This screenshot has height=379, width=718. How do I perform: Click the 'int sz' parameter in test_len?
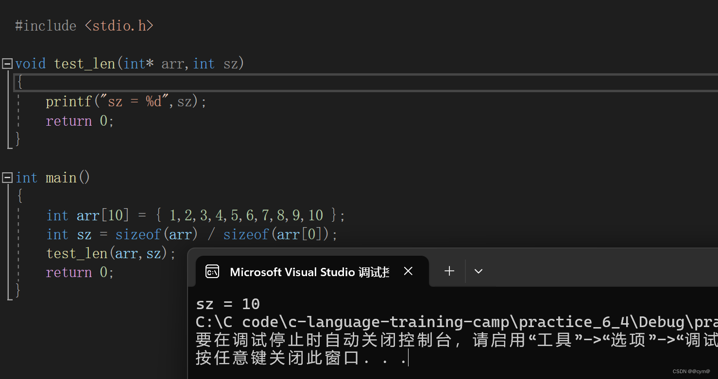tap(215, 64)
